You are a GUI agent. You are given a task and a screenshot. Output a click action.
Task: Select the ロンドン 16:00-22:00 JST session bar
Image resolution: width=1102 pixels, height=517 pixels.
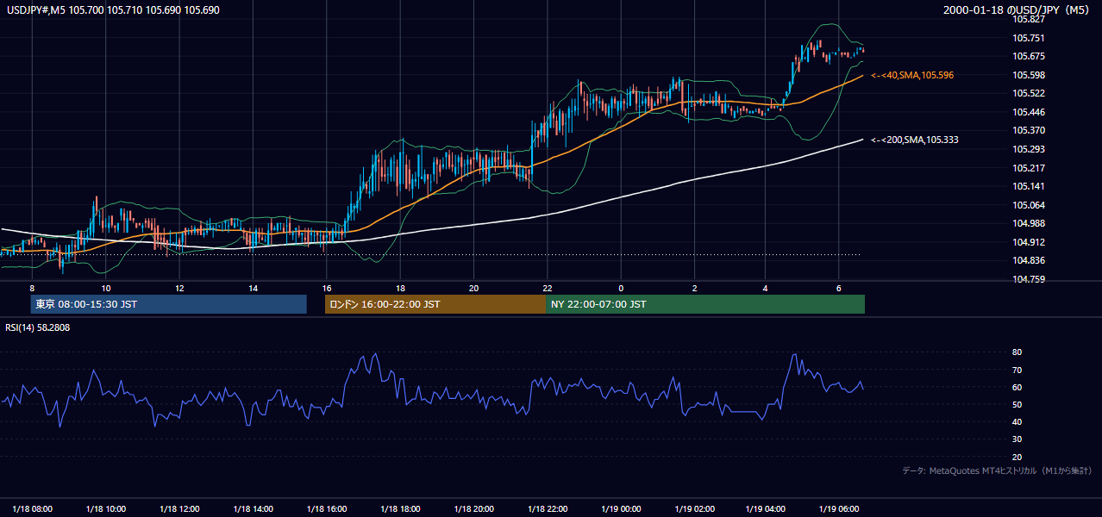point(435,304)
